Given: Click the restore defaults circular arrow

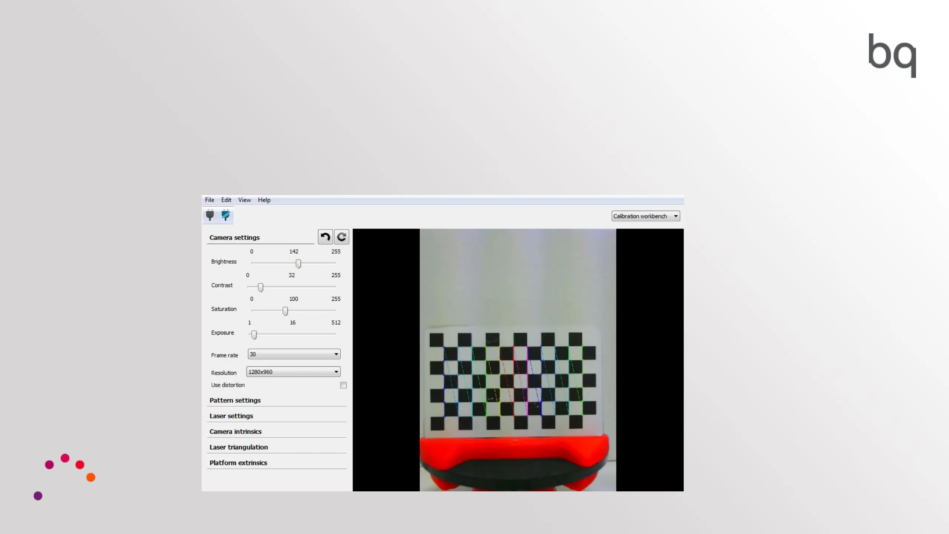Looking at the screenshot, I should (341, 237).
